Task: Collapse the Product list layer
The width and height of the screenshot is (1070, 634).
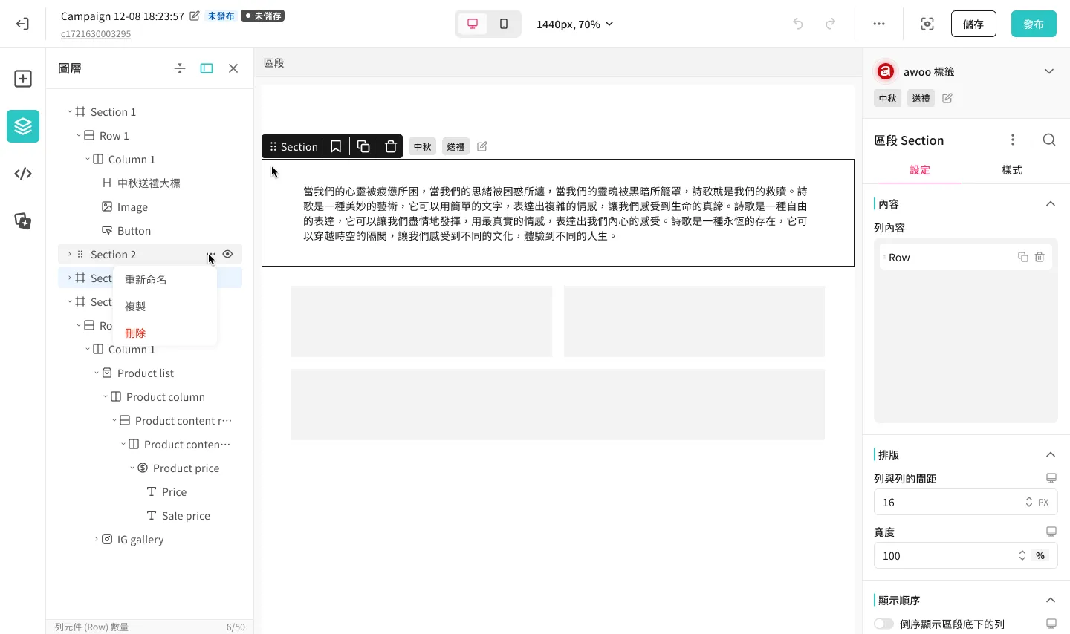Action: click(x=97, y=373)
